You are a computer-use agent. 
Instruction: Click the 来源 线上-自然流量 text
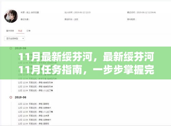[x=30, y=12]
